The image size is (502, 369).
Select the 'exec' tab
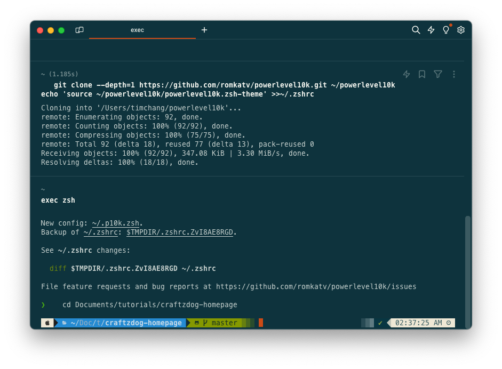142,30
